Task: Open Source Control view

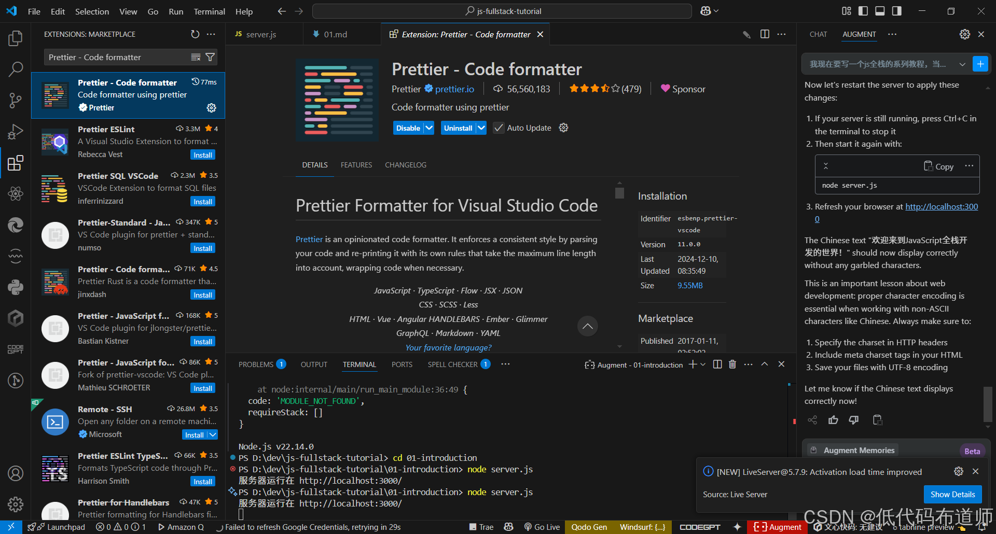Action: 16,100
